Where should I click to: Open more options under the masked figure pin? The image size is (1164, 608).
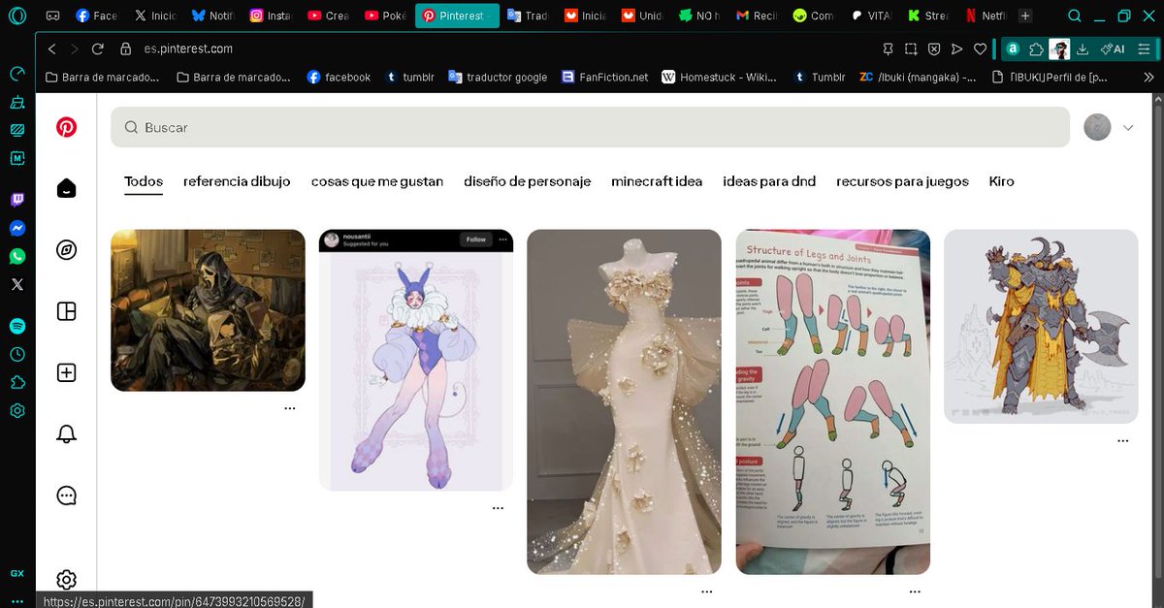pyautogui.click(x=289, y=408)
